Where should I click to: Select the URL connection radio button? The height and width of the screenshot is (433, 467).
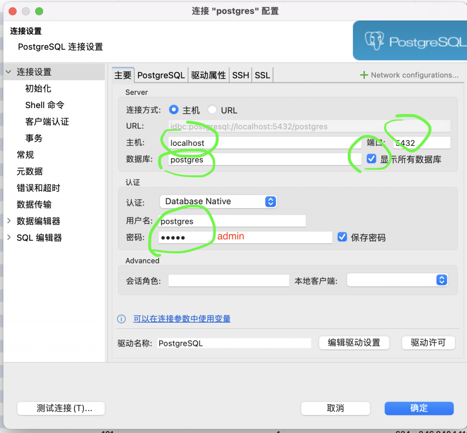(x=212, y=109)
